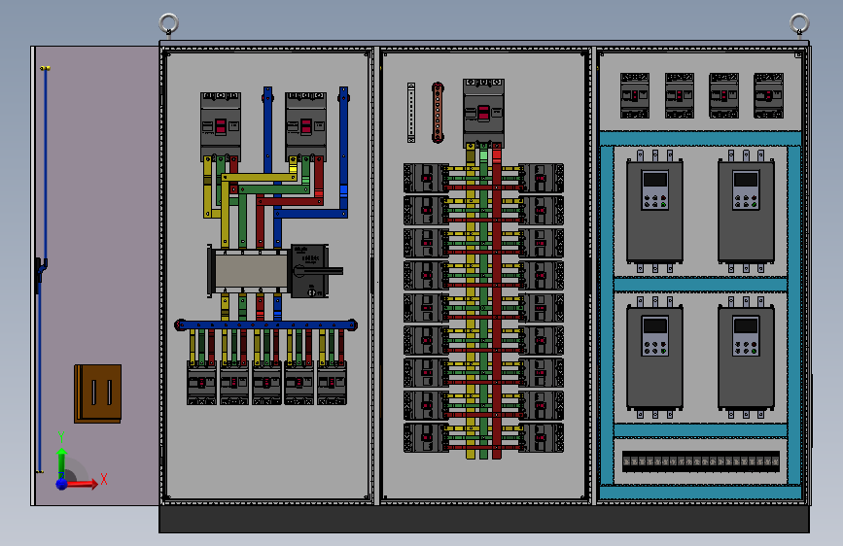Select the left lifting eye bolt on cabinet top
This screenshot has height=546, width=843.
[168, 25]
